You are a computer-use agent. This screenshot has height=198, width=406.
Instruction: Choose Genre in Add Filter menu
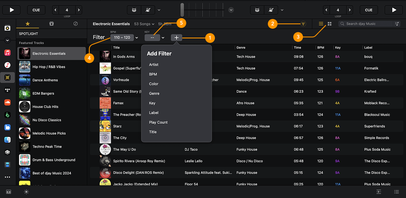click(154, 94)
